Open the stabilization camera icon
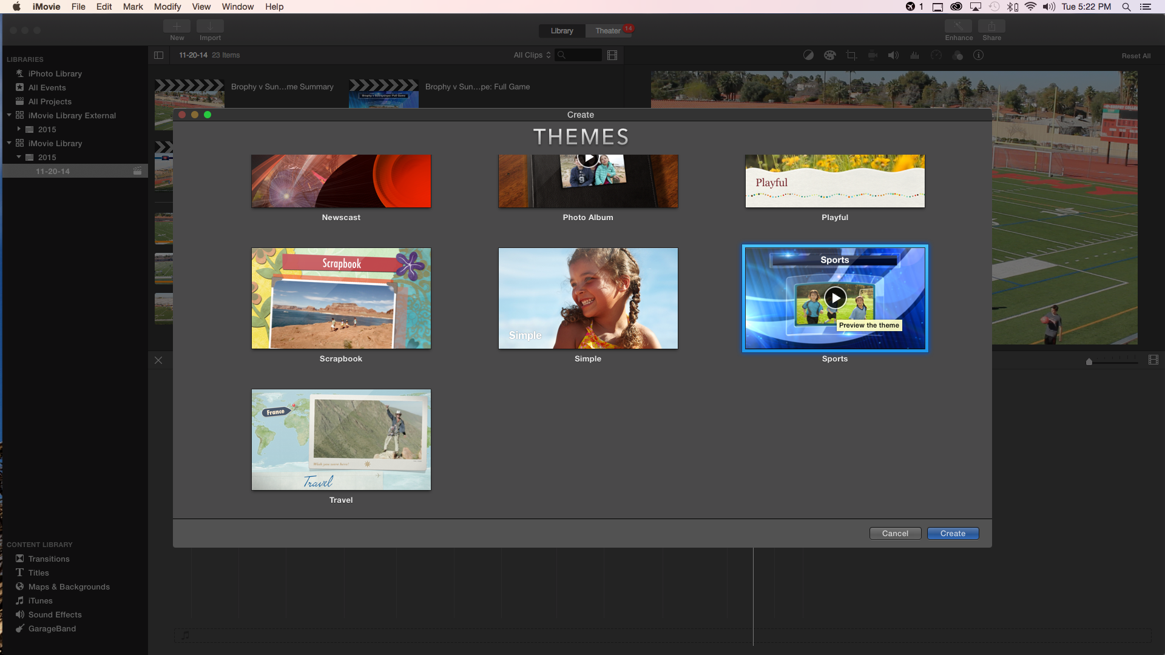 [x=873, y=55]
